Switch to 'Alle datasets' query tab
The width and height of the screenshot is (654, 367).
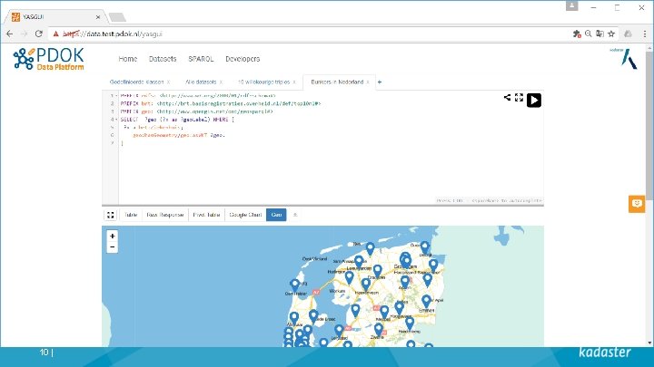click(x=201, y=82)
